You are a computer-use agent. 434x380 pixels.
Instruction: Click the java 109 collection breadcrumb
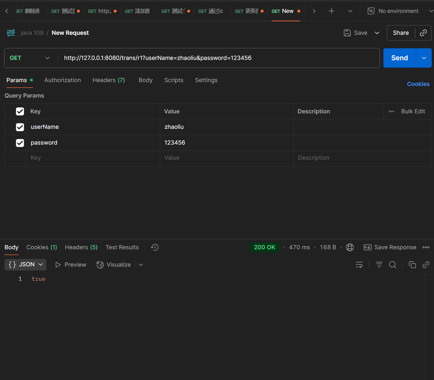(x=32, y=33)
